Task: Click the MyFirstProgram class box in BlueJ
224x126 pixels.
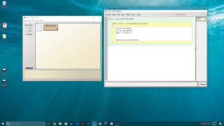Action: pyautogui.click(x=51, y=27)
